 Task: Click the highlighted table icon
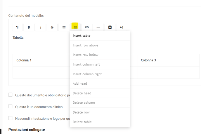75,27
